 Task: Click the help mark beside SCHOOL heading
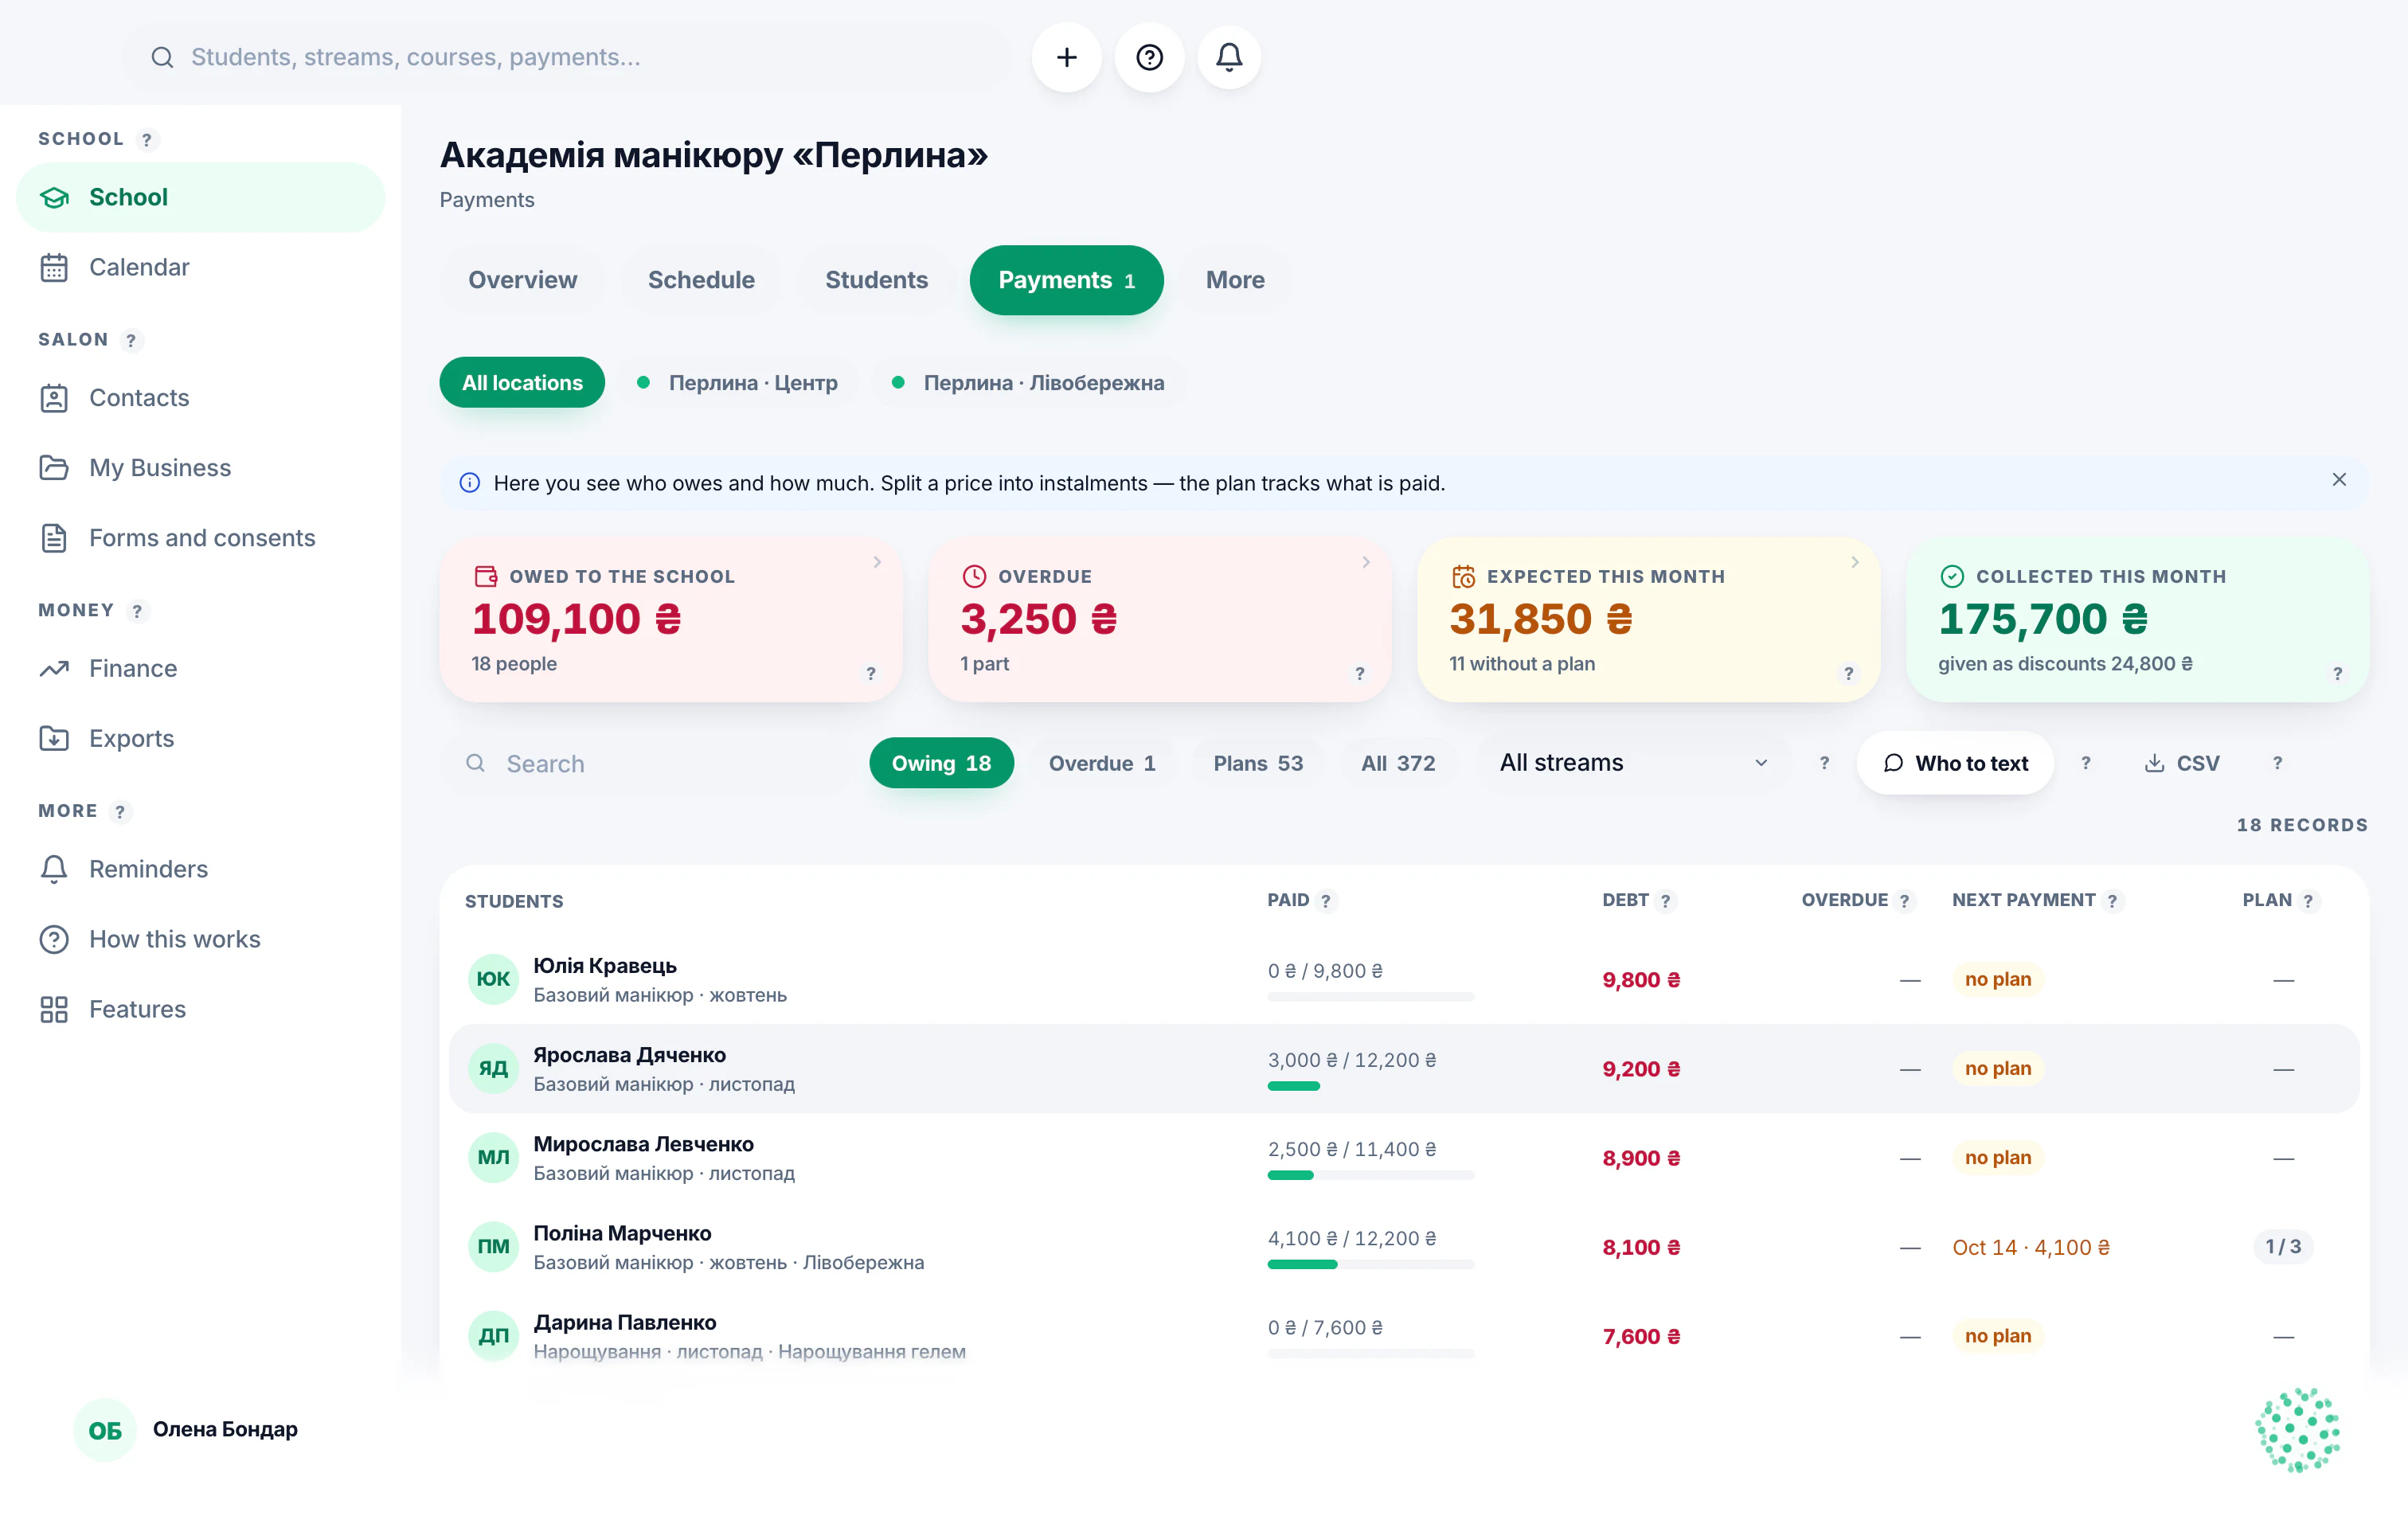[x=147, y=140]
